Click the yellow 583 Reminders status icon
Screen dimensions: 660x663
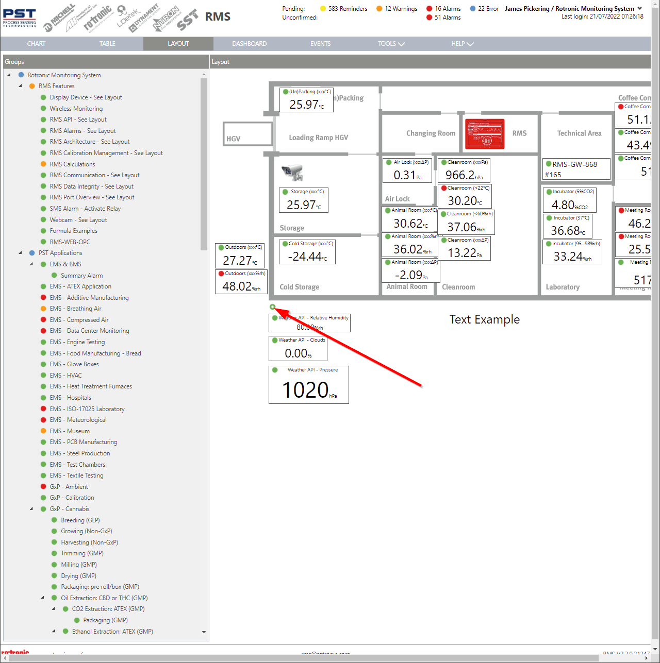pyautogui.click(x=322, y=8)
